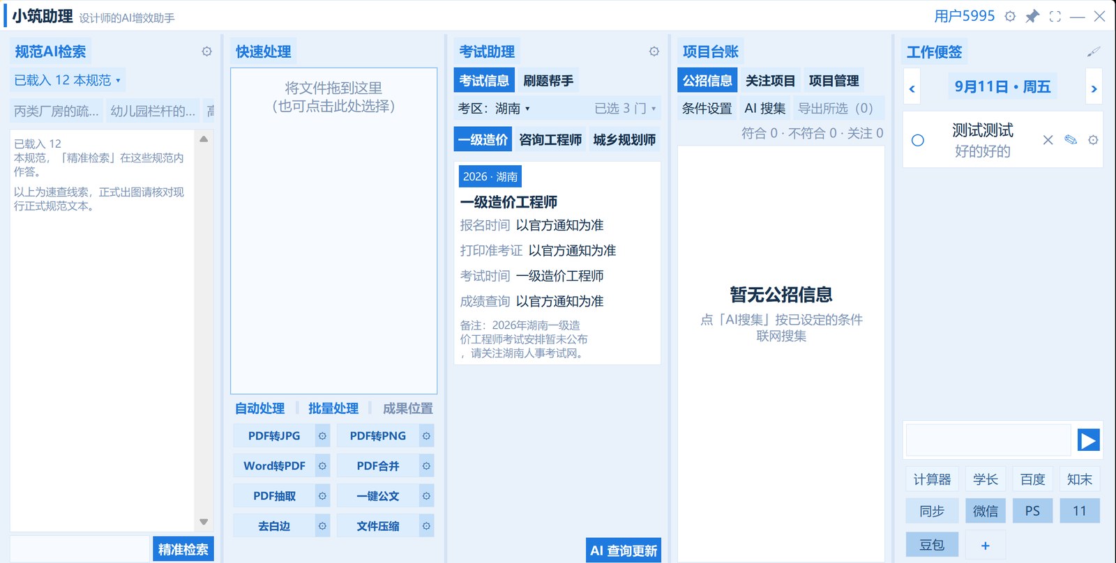1116x563 pixels.
Task: Select 自动处理 mode
Action: (x=259, y=408)
